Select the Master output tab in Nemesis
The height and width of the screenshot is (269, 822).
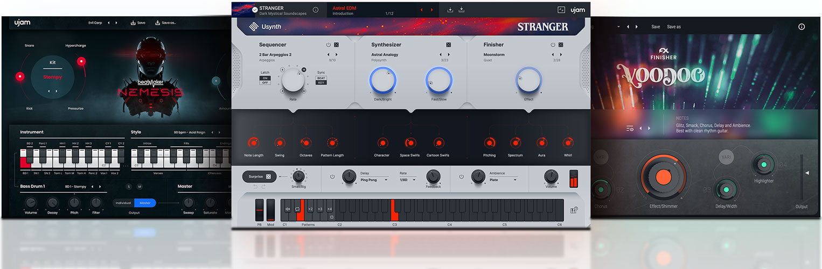145,203
